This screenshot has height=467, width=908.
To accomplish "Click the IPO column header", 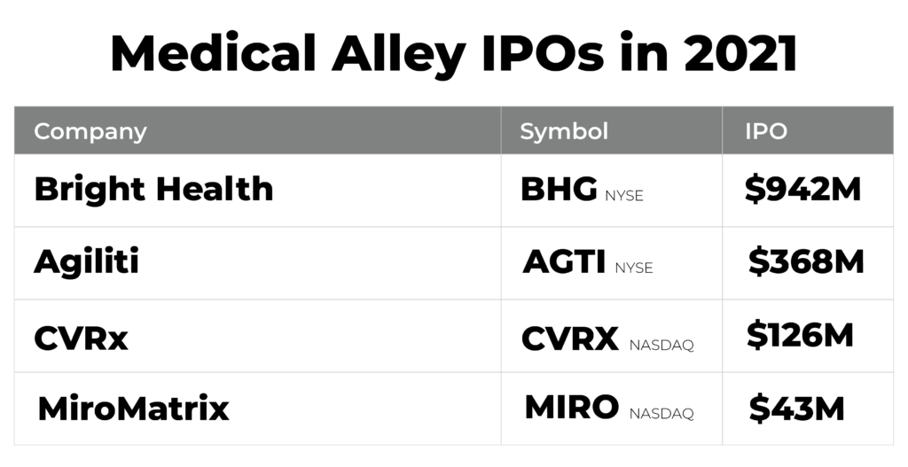I will click(766, 132).
